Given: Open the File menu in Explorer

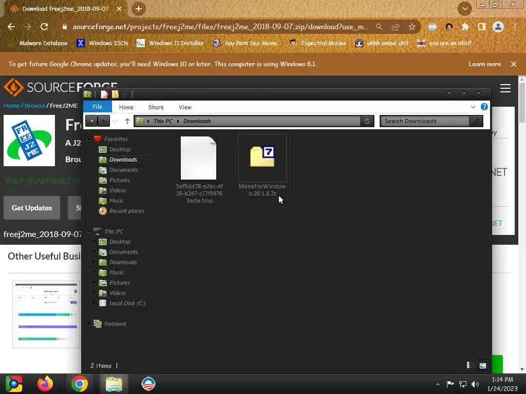Looking at the screenshot, I should 97,107.
